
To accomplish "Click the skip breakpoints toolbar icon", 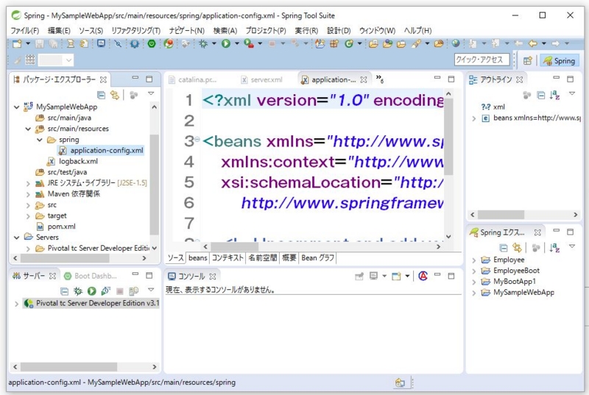I will (x=118, y=44).
